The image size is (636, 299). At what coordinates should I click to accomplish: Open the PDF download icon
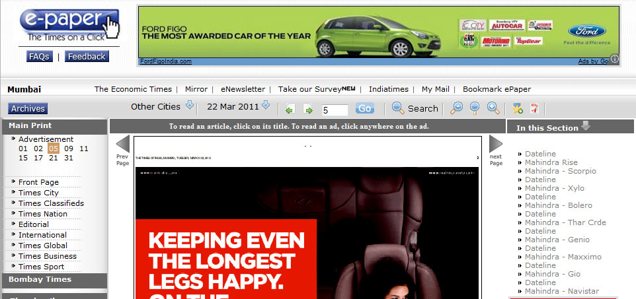[535, 108]
